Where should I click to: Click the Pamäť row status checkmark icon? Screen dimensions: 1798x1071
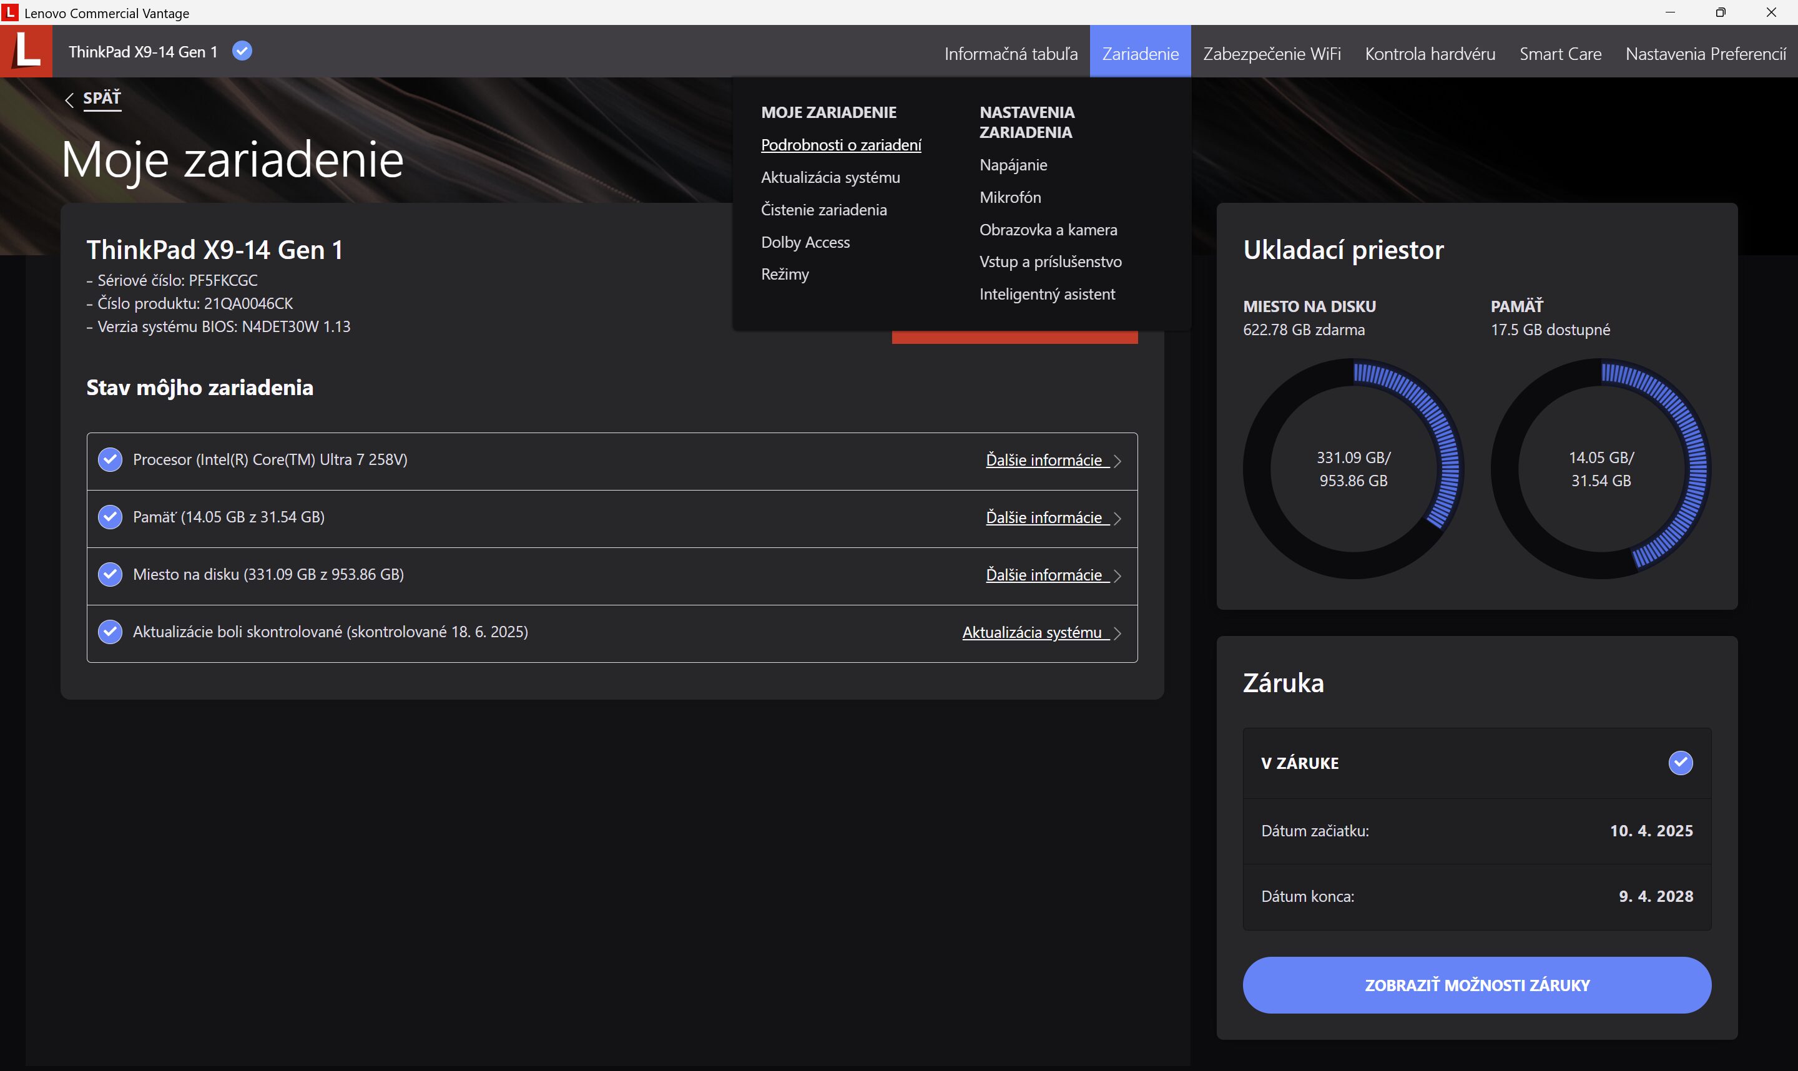[110, 517]
